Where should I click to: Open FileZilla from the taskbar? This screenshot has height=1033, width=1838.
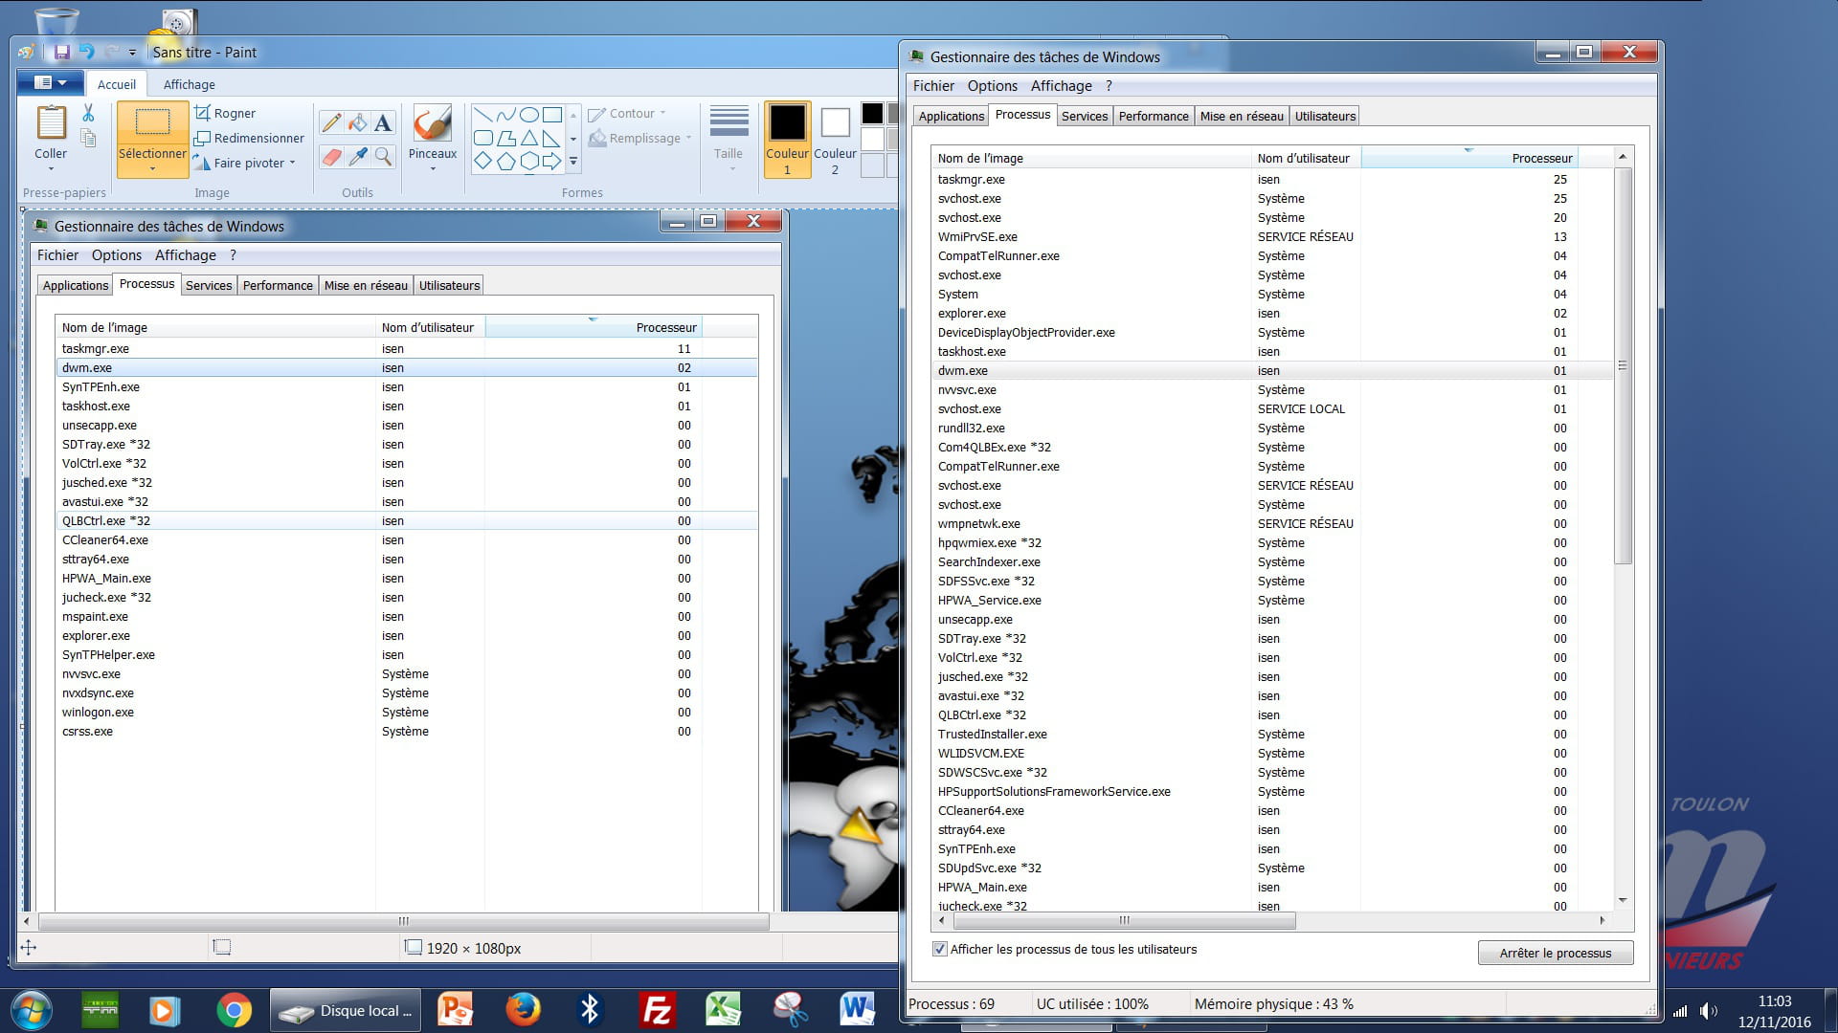(657, 1010)
